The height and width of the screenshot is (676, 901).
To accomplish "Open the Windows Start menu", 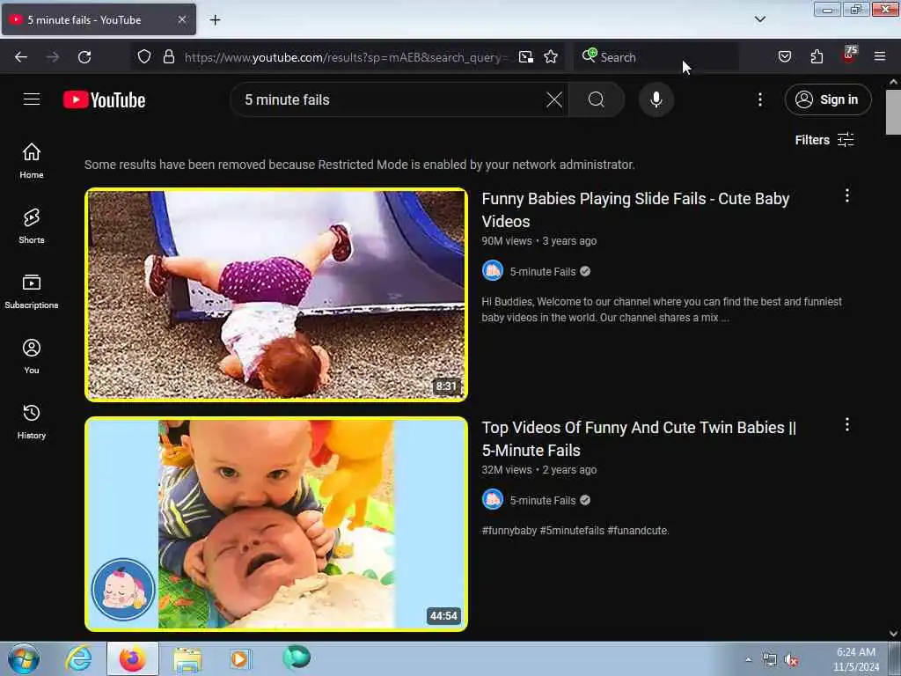I will tap(24, 658).
